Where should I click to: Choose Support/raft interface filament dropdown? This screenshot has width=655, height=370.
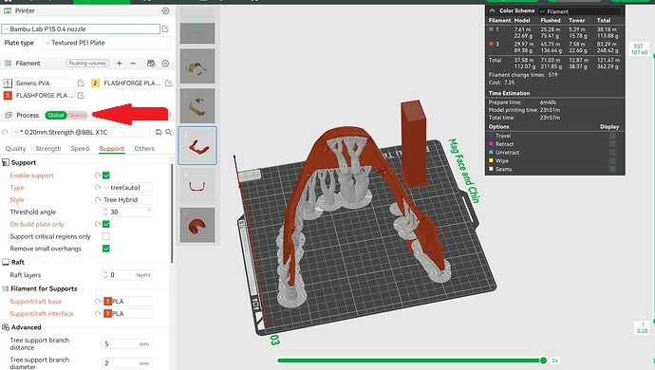pyautogui.click(x=127, y=313)
